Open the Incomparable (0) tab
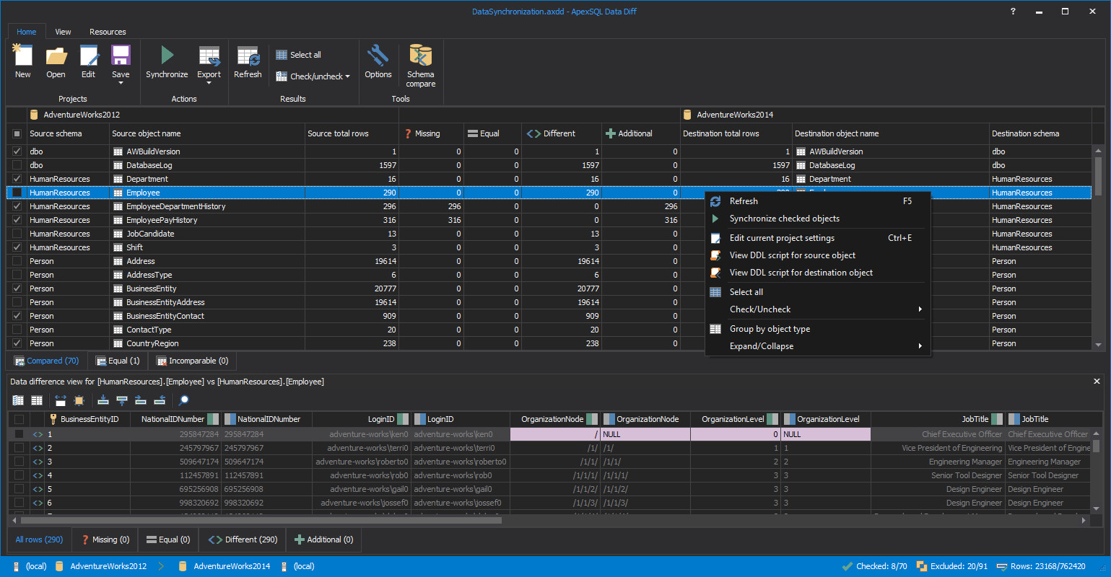The image size is (1111, 577). click(192, 361)
